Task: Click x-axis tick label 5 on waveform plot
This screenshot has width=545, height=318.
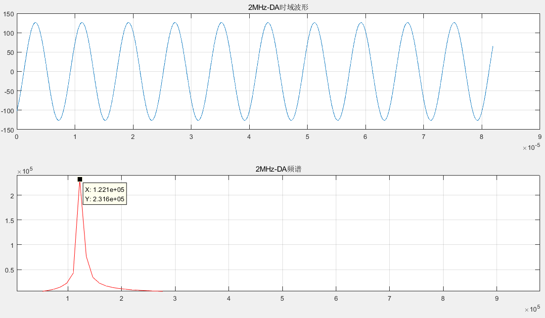Action: [307, 137]
